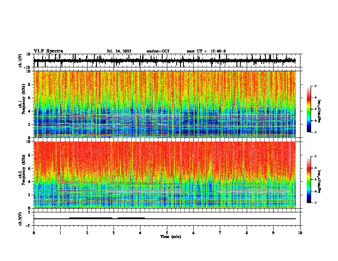Click the ch.1 colorbar log(PSD) label
Image resolution: width=338 pixels, height=261 pixels.
pos(320,111)
